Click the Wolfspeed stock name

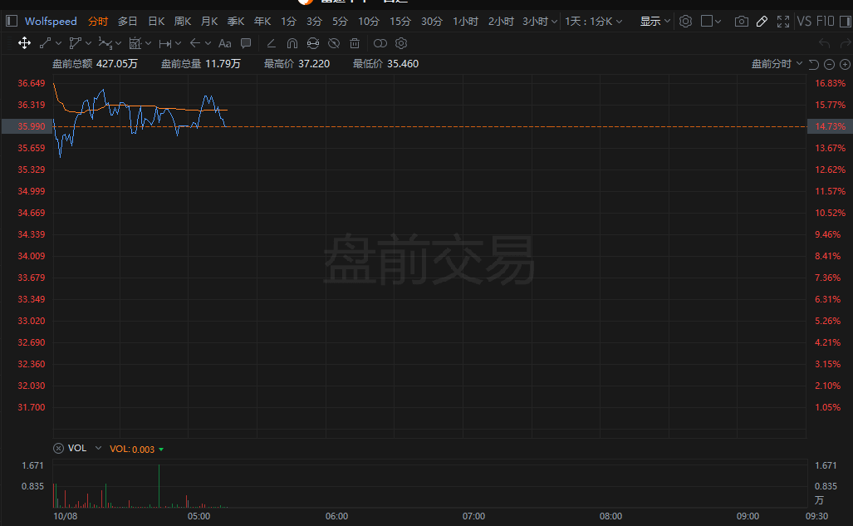pyautogui.click(x=51, y=22)
